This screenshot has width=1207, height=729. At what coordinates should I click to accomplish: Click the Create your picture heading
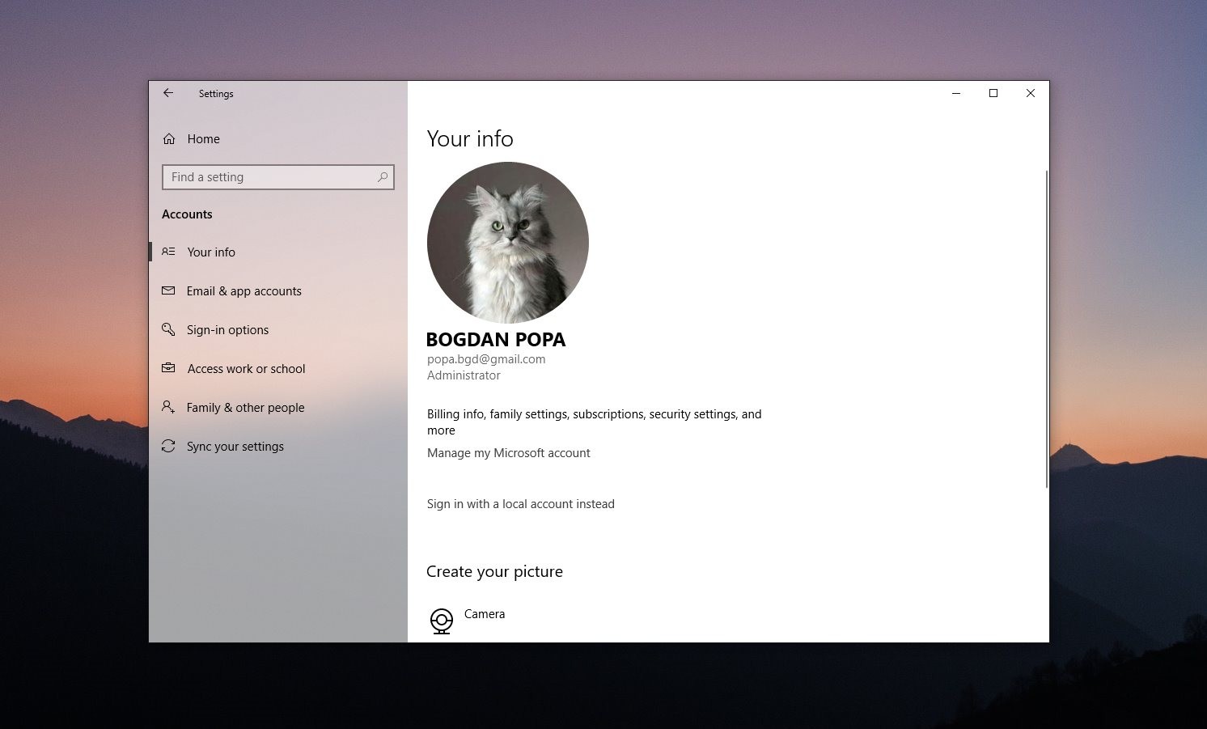point(494,571)
